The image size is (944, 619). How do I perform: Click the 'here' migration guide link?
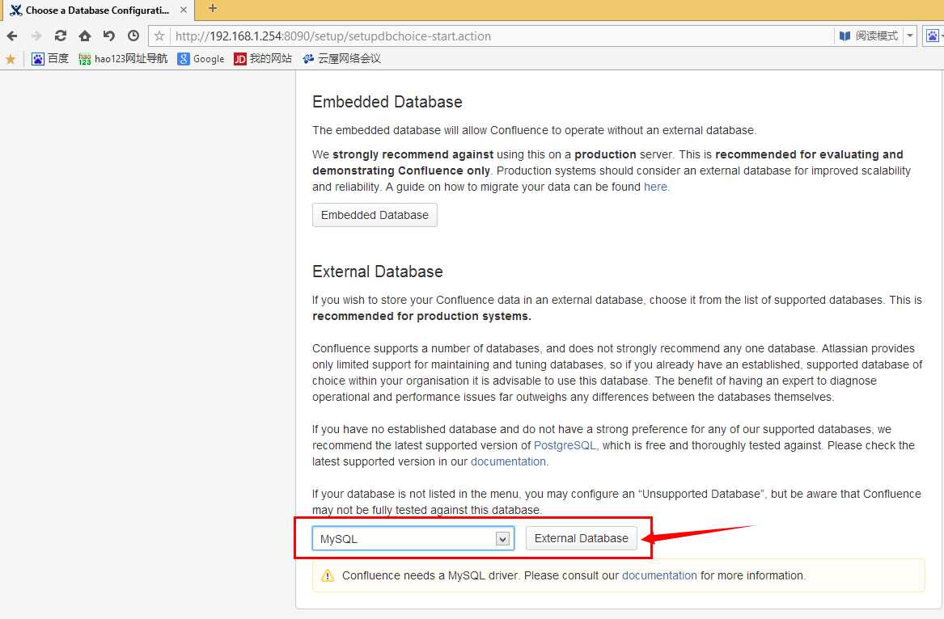[x=655, y=187]
